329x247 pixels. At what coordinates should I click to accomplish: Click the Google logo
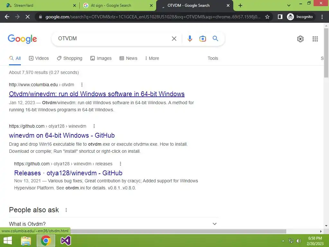click(x=22, y=39)
